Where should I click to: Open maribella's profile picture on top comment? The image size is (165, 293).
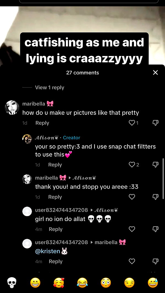coord(12,107)
